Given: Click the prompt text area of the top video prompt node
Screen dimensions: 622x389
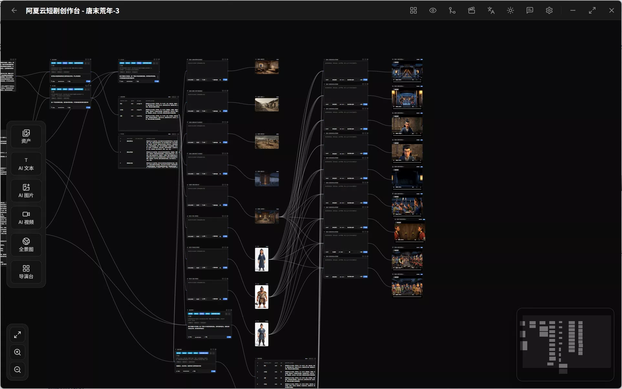Looking at the screenshot, I should (x=346, y=69).
